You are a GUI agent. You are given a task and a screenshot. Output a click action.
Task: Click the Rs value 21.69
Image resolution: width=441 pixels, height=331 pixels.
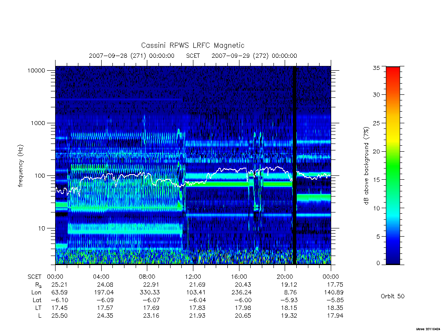point(197,284)
